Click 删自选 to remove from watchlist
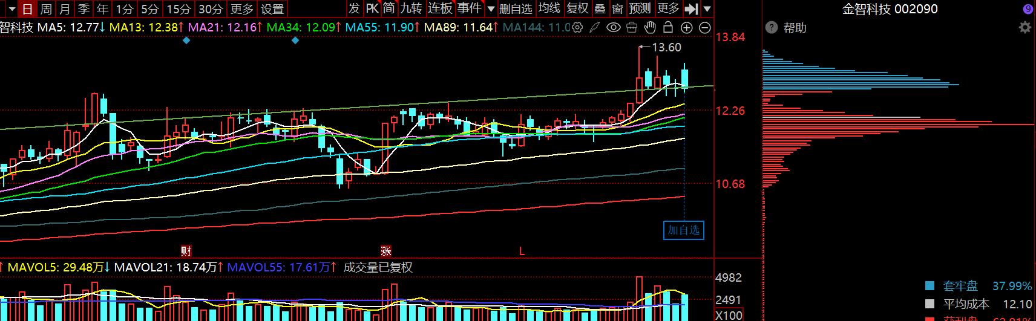Viewport: 1036px width, 321px height. pyautogui.click(x=516, y=8)
